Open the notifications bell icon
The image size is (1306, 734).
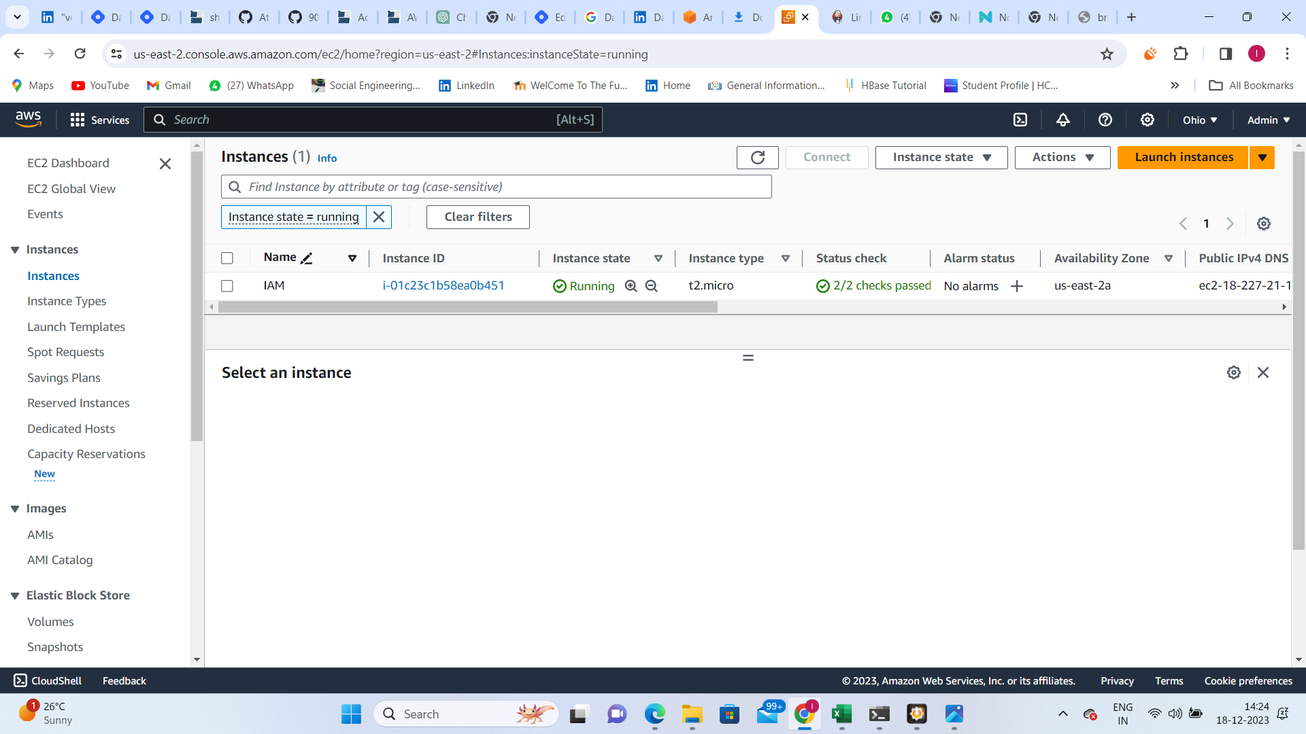pyautogui.click(x=1062, y=120)
